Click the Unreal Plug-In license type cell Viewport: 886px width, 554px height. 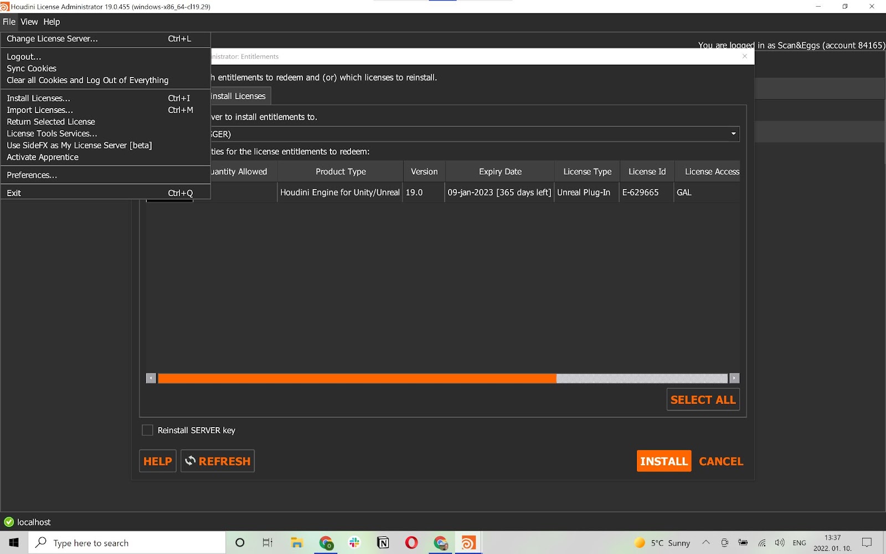click(x=587, y=192)
